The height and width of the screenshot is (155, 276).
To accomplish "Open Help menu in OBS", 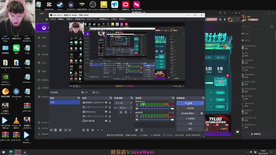I will click(x=122, y=19).
